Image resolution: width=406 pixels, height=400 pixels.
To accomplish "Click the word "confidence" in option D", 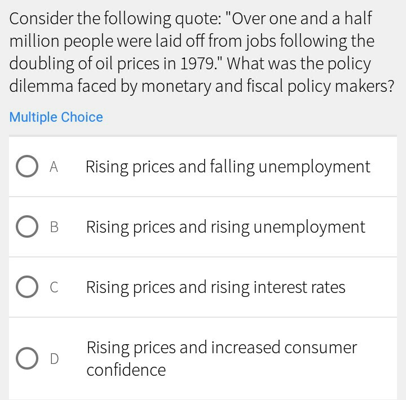I will (x=126, y=370).
